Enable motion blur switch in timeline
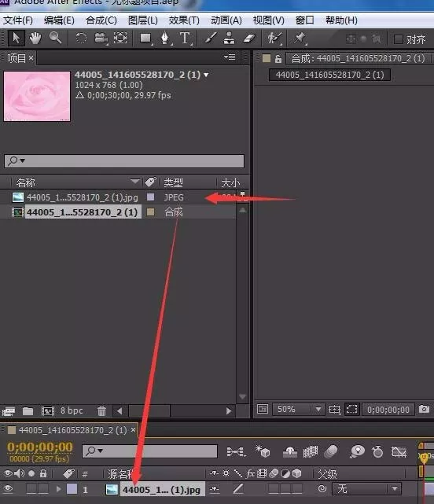434x504 pixels. pyautogui.click(x=331, y=451)
